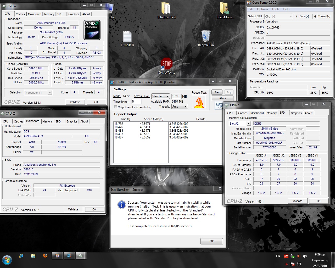Viewport: 335px width, 268px height.
Task: Click OK in the Motherboard CPU-Z window
Action: pos(94,209)
